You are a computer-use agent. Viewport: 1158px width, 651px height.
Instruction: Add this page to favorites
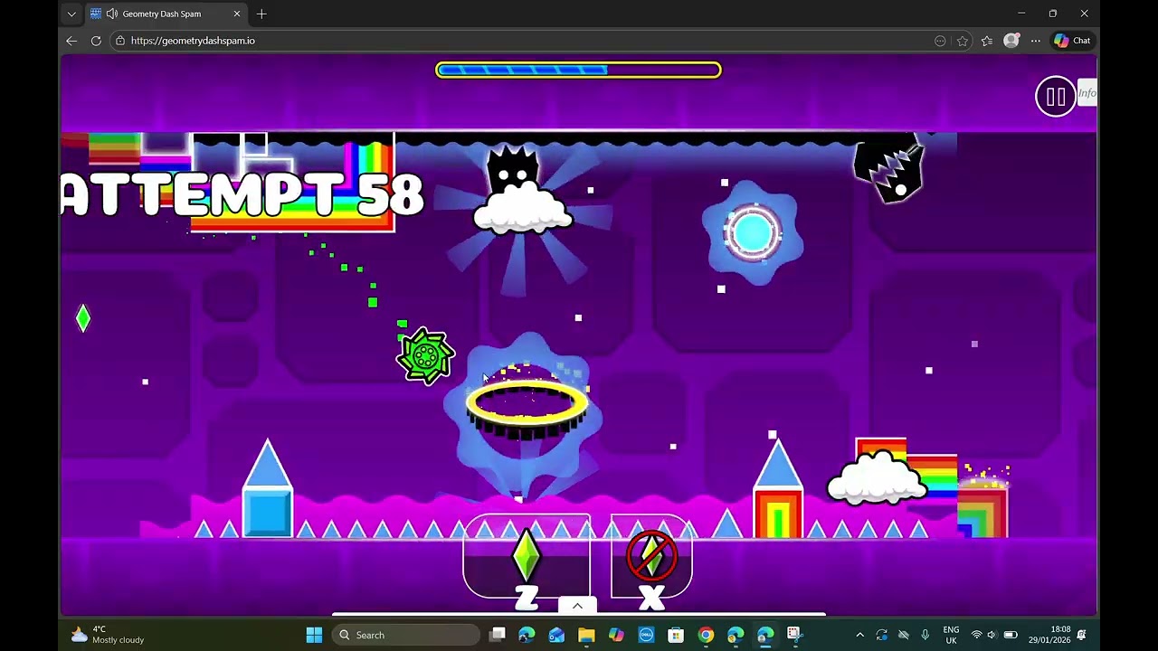(963, 41)
